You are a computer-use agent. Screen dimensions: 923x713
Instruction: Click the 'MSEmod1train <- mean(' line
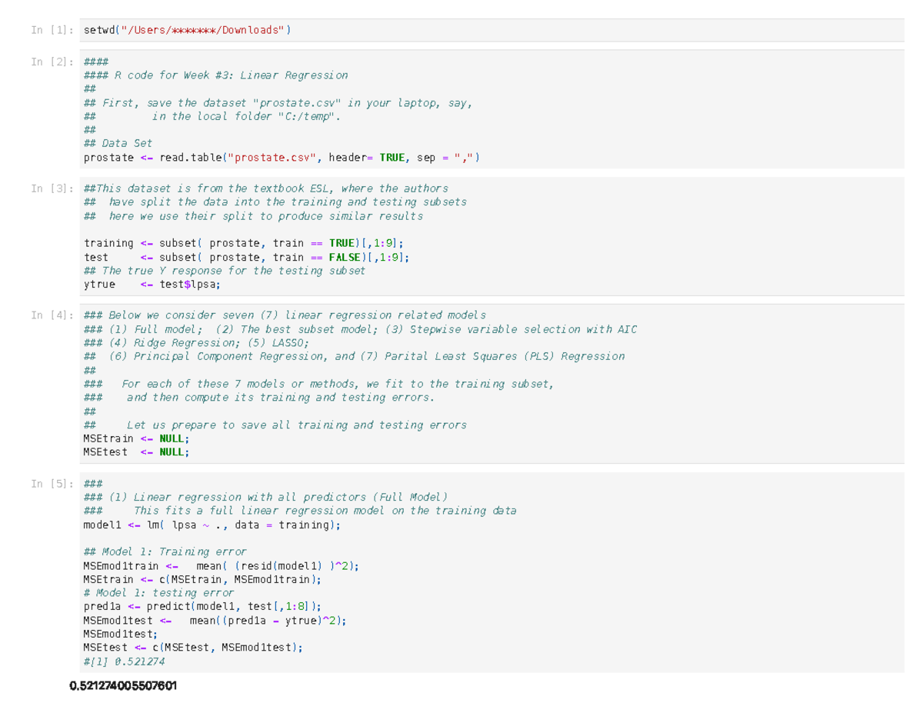pyautogui.click(x=221, y=565)
